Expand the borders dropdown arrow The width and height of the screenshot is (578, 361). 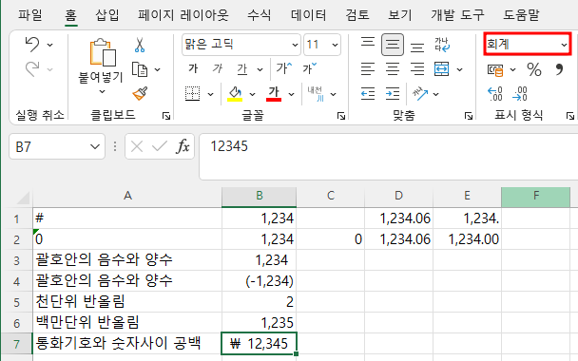[210, 94]
